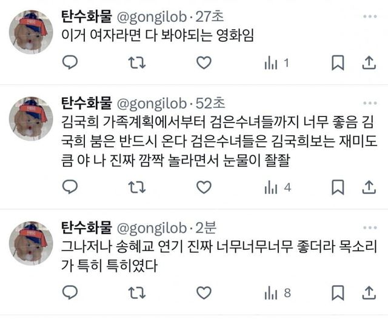
Task: Reply to the 2분 tweet about 송혜교
Action: (x=70, y=292)
